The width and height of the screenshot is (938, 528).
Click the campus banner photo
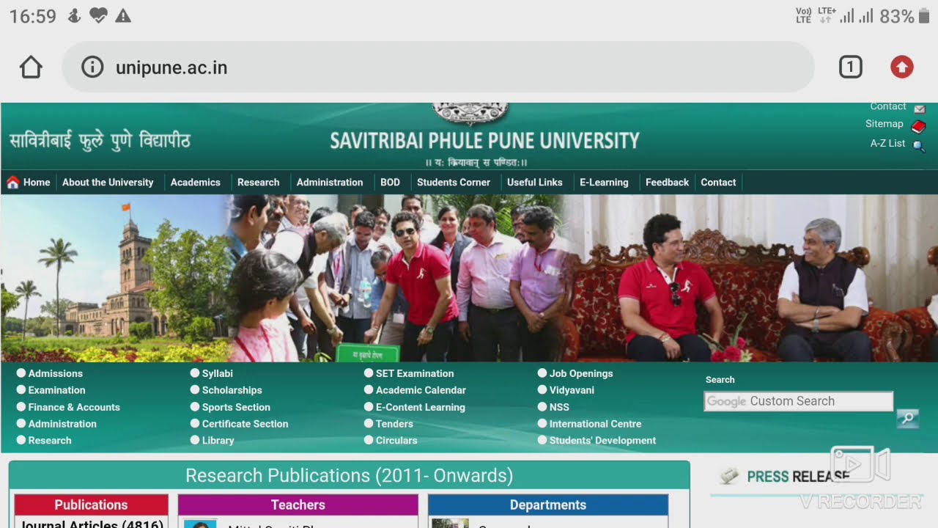[469, 278]
